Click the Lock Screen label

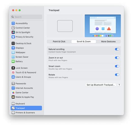22,68
